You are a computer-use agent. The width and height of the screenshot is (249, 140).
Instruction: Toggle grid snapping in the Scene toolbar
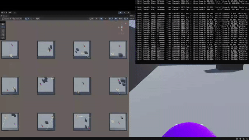point(26,19)
